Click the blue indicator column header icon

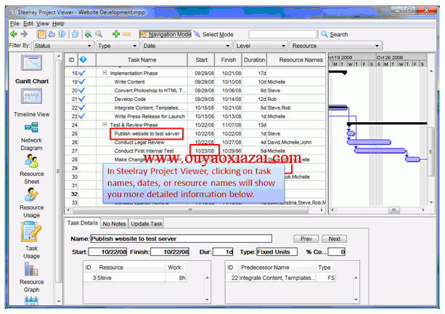(83, 60)
